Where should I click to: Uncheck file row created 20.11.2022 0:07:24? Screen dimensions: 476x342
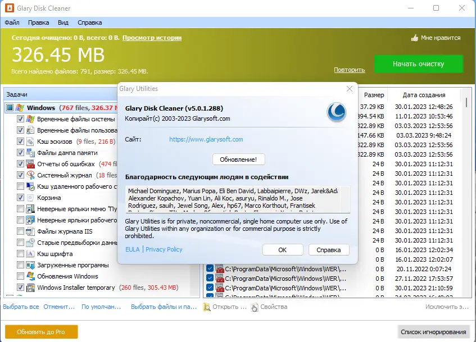[210, 268]
